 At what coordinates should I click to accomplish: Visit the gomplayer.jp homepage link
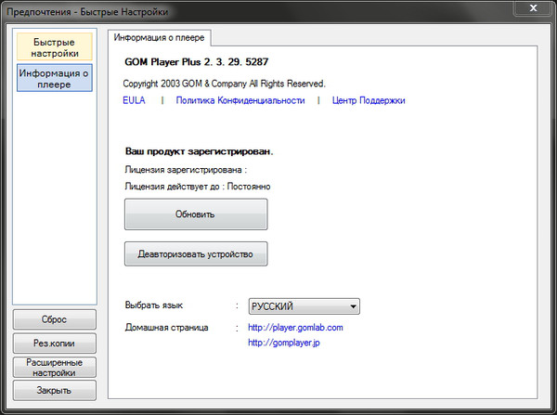click(x=283, y=344)
